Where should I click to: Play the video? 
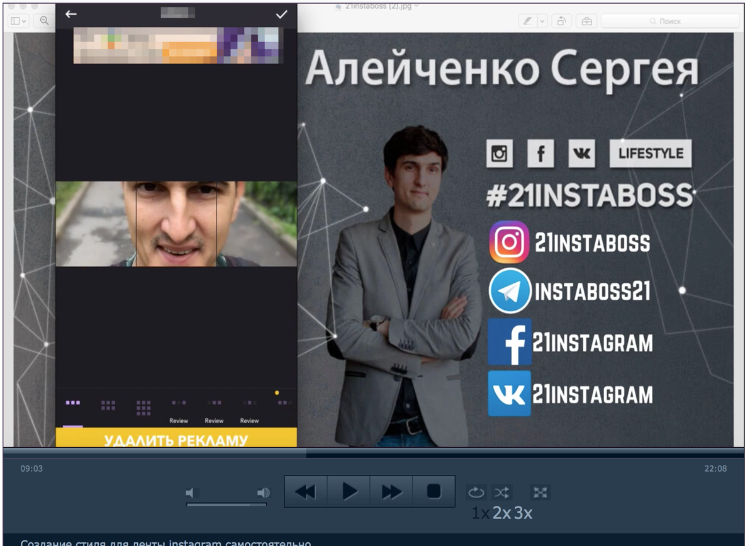[349, 491]
